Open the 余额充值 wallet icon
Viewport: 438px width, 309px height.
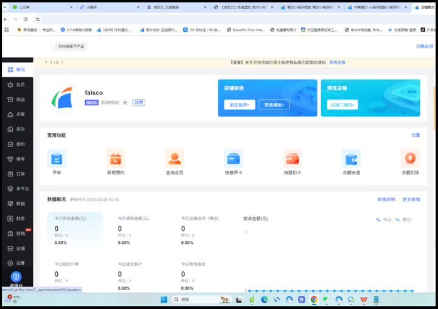coord(351,159)
